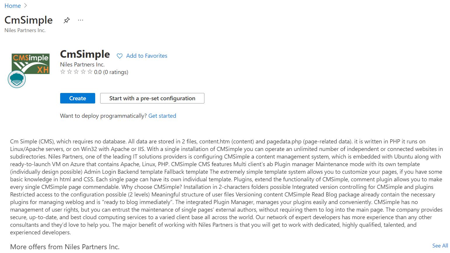Click the second rating star
Viewport: 450px width, 253px height.
coord(70,72)
